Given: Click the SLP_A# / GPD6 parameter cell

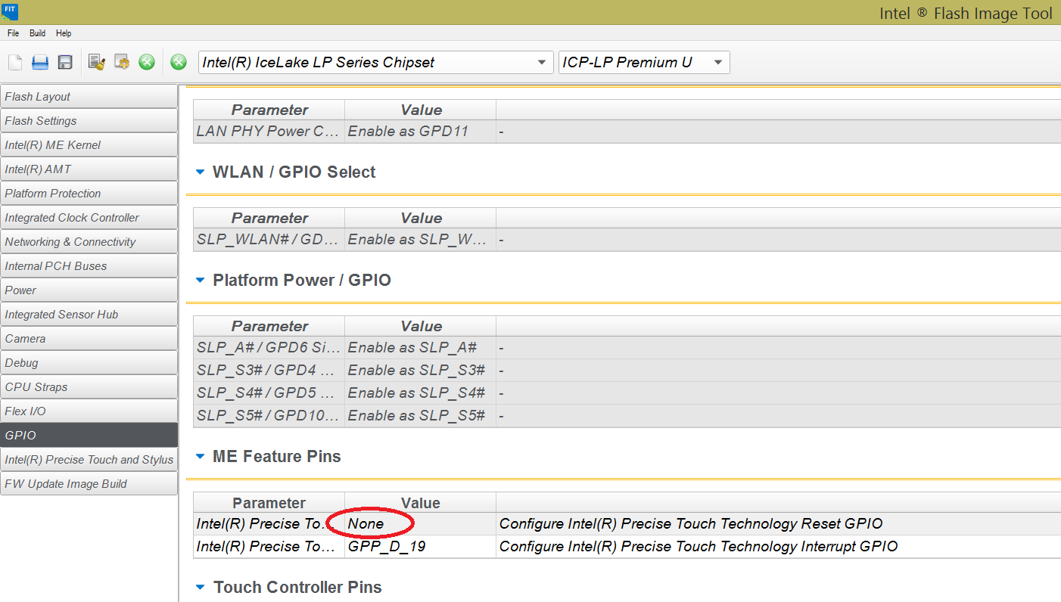Looking at the screenshot, I should (269, 348).
